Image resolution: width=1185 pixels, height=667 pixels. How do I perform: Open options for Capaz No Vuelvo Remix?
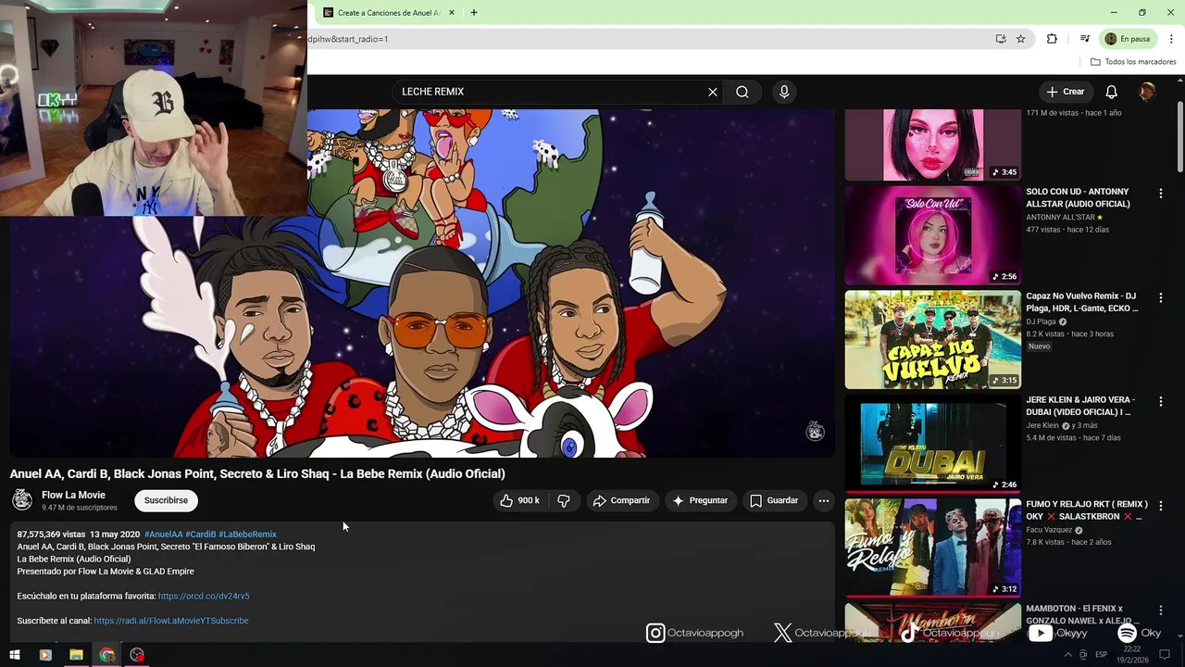pyautogui.click(x=1160, y=298)
